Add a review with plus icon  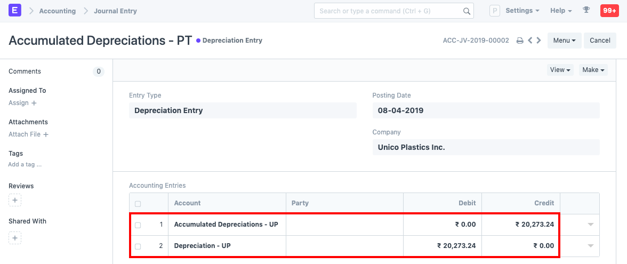point(15,201)
